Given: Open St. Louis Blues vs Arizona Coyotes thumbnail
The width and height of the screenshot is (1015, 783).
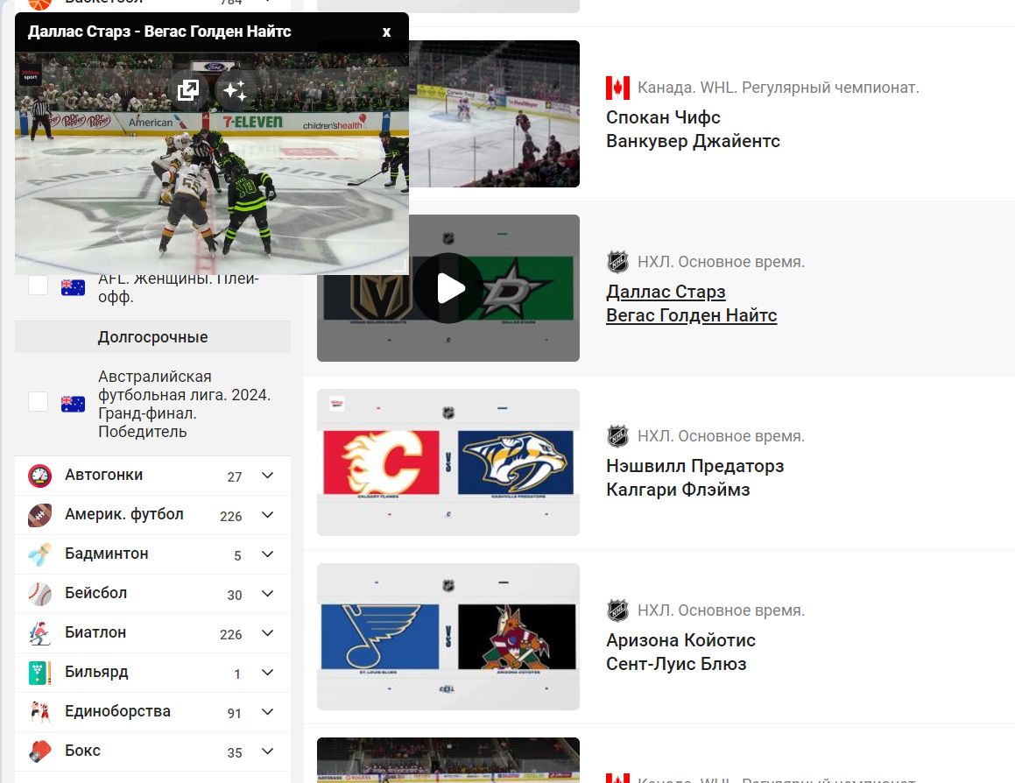Looking at the screenshot, I should pyautogui.click(x=448, y=637).
